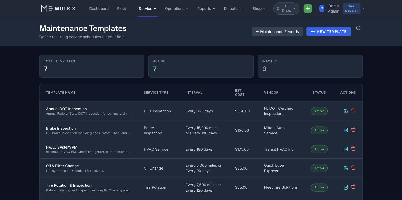
Task: Expand the Shop menu
Action: point(259,9)
